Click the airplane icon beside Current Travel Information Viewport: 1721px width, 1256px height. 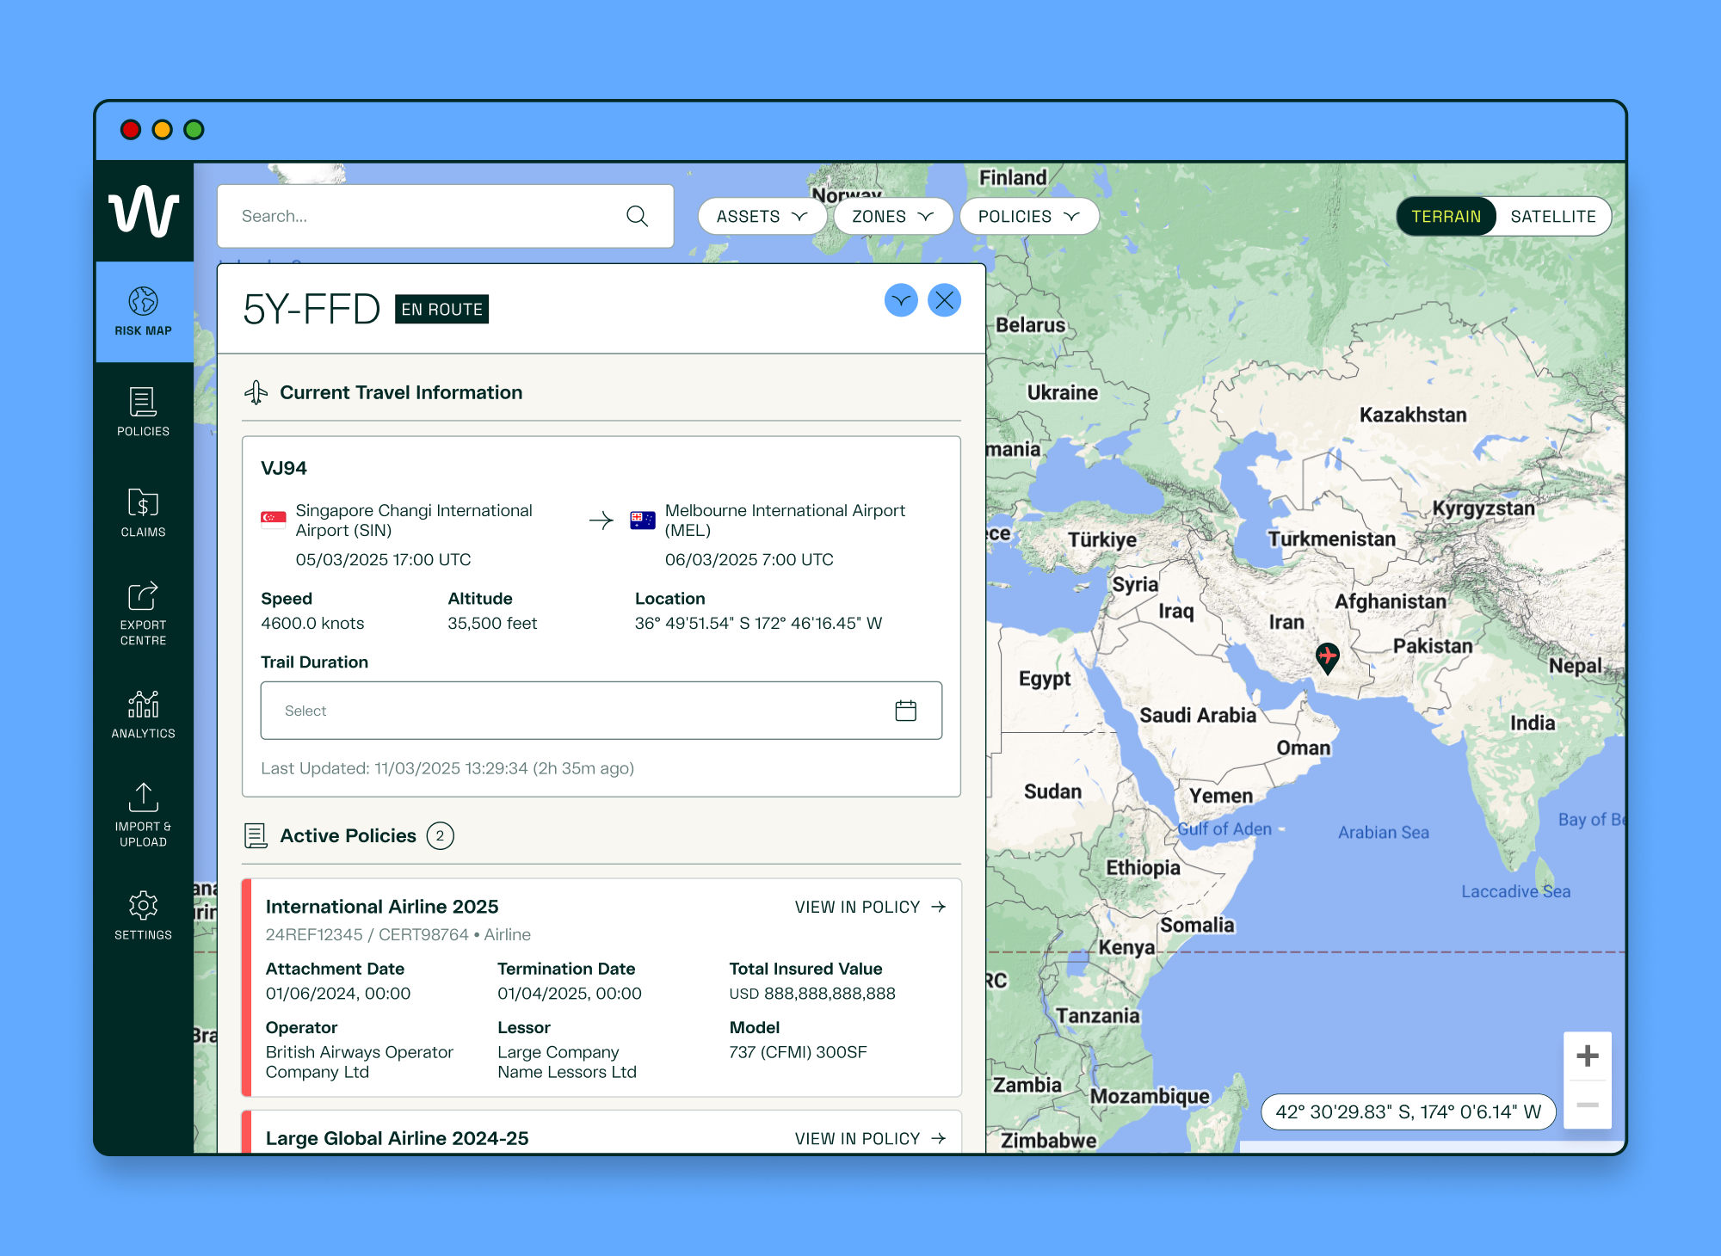pos(256,392)
